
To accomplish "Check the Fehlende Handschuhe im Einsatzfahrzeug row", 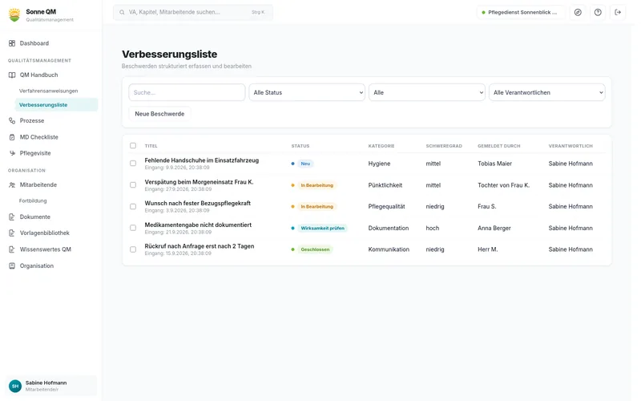I will 133,164.
